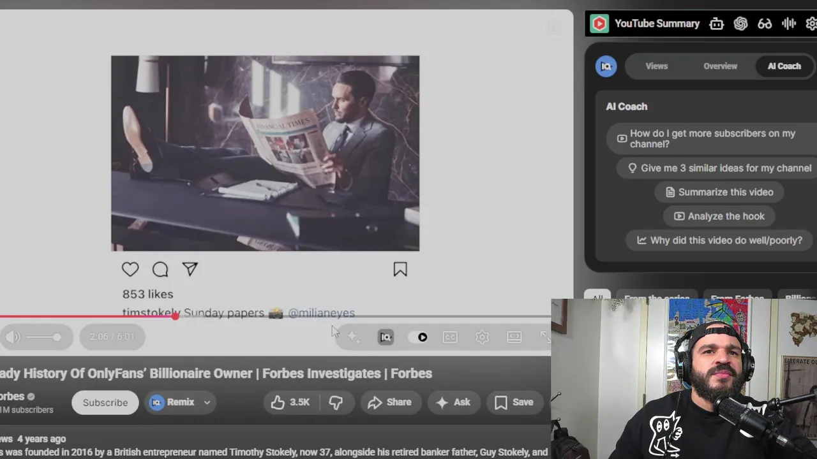817x459 pixels.
Task: Click the video progress bar scrubber
Action: pos(176,316)
